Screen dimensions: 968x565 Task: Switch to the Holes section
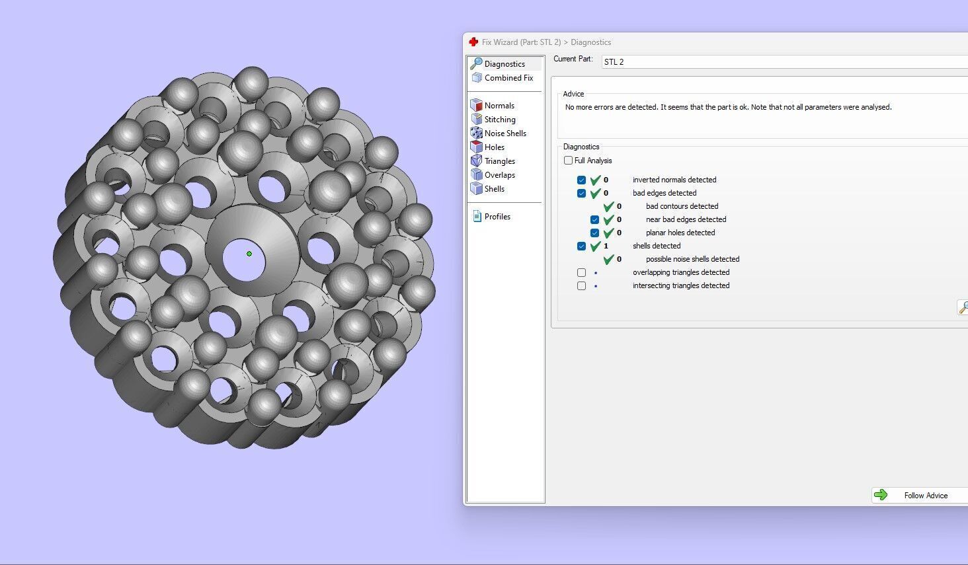pos(495,147)
